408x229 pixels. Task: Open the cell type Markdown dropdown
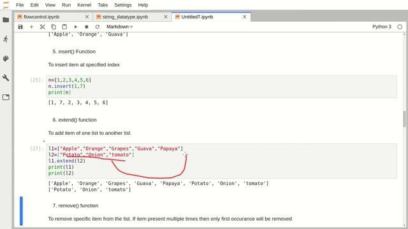click(119, 27)
